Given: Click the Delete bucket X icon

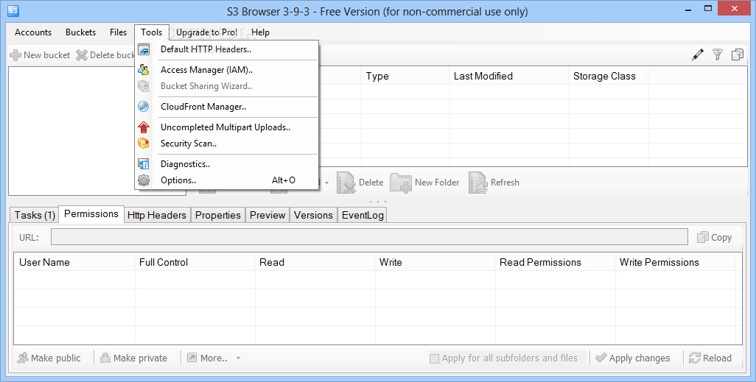Looking at the screenshot, I should pyautogui.click(x=82, y=55).
